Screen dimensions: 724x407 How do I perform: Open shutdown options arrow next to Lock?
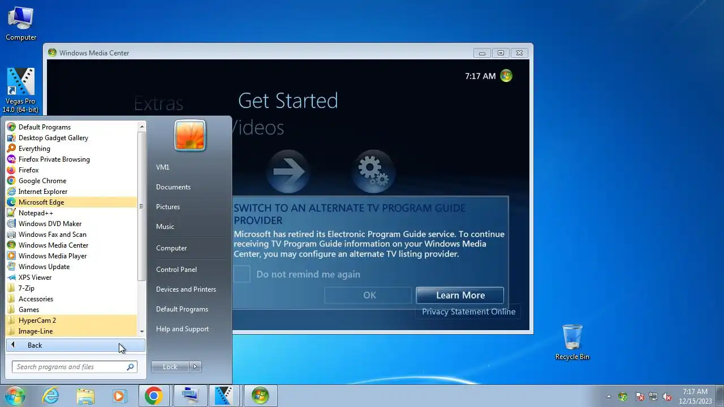(x=195, y=367)
